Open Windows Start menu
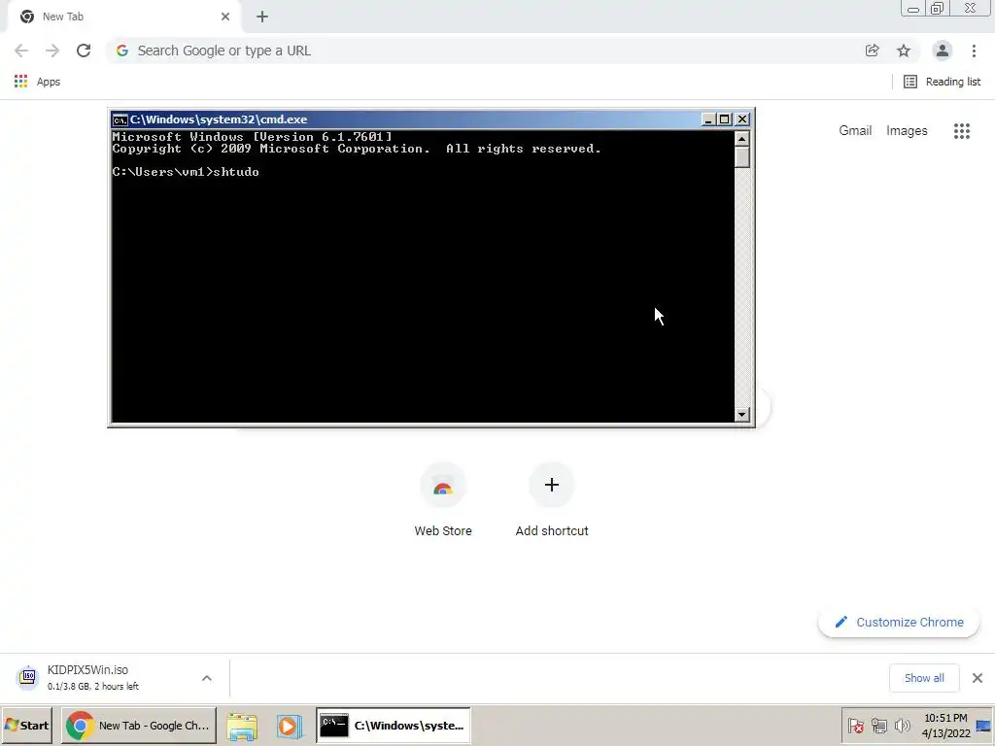 point(26,725)
